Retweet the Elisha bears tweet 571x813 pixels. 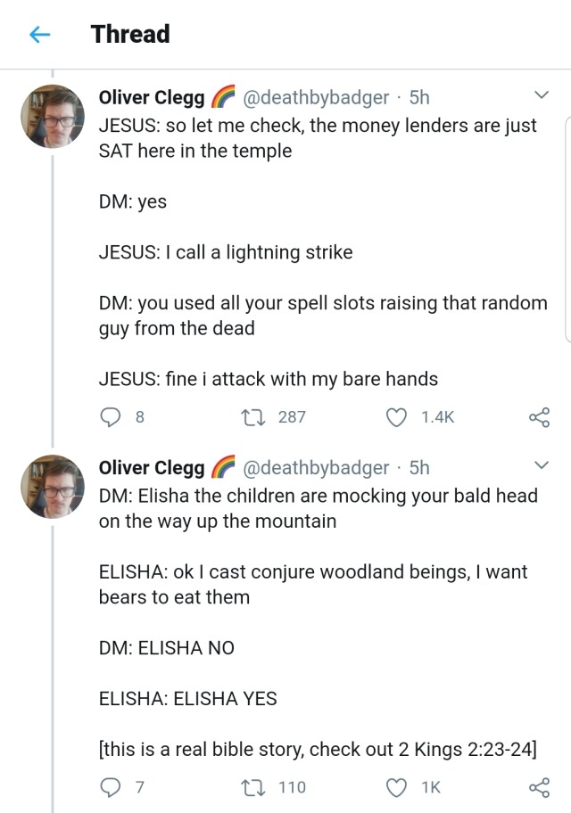pyautogui.click(x=252, y=787)
